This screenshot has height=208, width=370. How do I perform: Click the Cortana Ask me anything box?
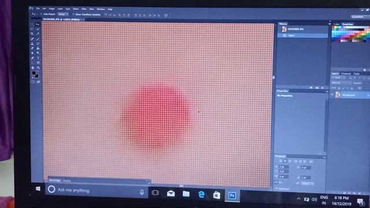click(97, 190)
